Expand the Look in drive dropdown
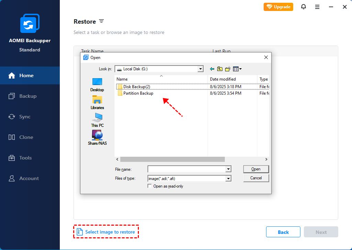The width and height of the screenshot is (352, 250). point(200,69)
